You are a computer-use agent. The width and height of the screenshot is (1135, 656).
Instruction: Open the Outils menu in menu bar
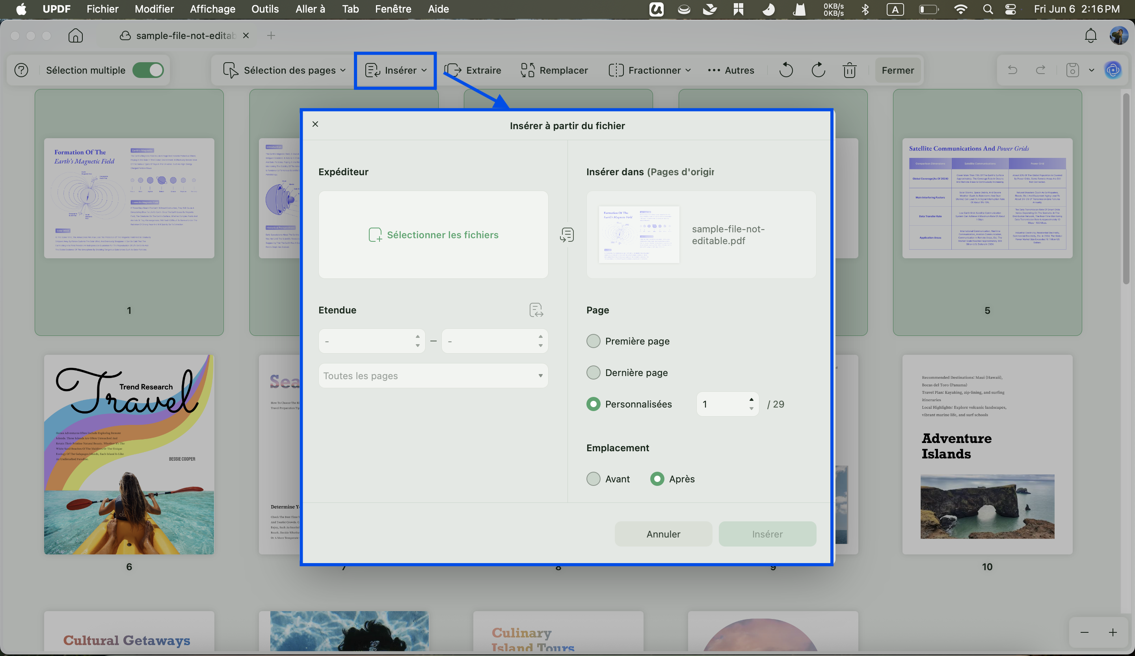(265, 9)
